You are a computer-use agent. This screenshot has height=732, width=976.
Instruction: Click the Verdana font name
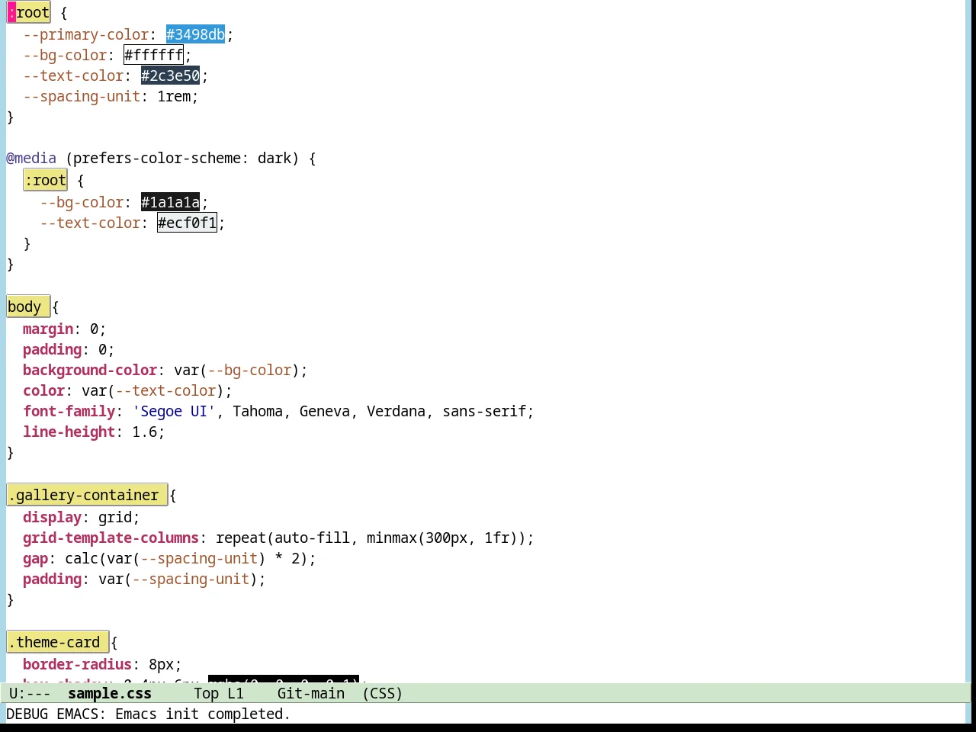[396, 411]
